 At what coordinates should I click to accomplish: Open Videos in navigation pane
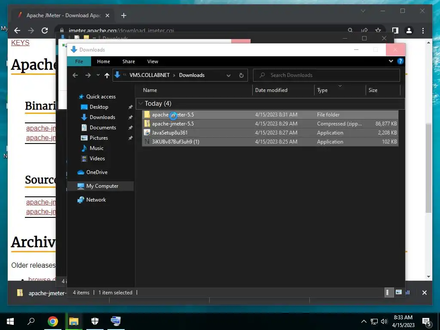(97, 159)
